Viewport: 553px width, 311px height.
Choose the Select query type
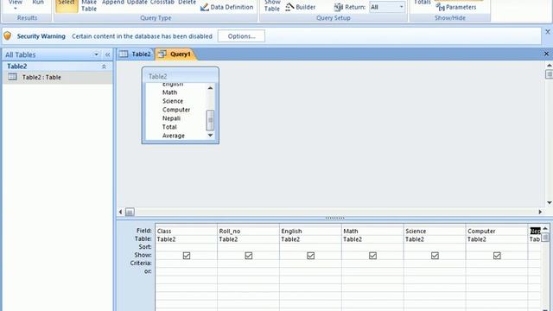click(x=67, y=5)
